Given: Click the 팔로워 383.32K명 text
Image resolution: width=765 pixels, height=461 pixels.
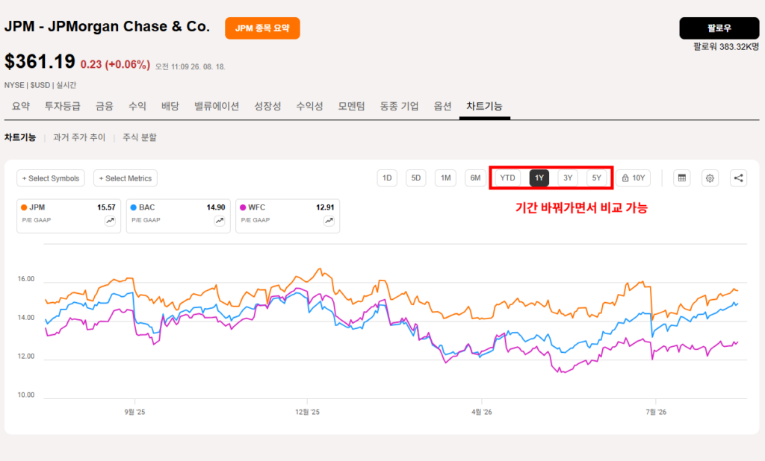Looking at the screenshot, I should coord(726,47).
